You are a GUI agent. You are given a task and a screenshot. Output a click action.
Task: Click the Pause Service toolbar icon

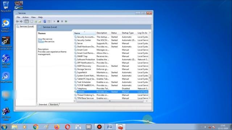point(62,21)
